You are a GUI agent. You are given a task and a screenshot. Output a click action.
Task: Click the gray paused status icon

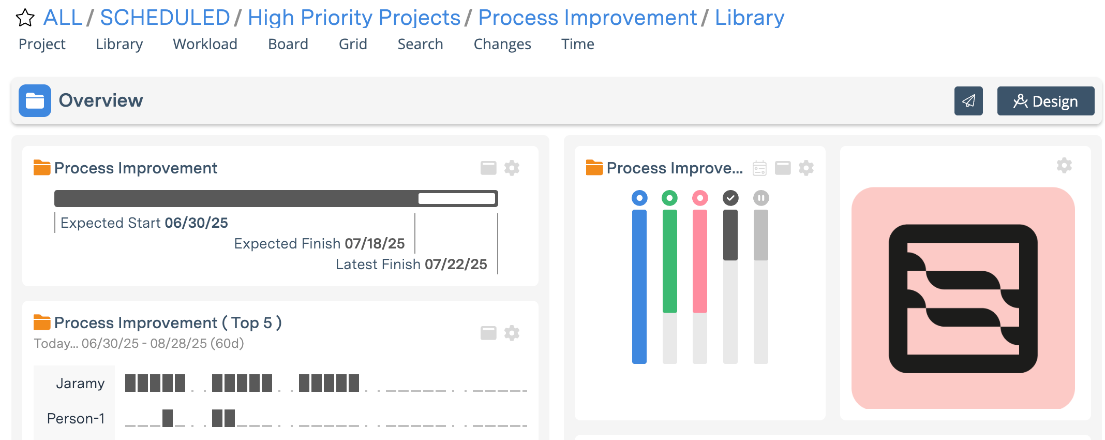pyautogui.click(x=760, y=198)
